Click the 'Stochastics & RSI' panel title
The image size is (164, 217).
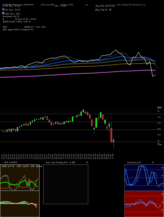(x=140, y=162)
